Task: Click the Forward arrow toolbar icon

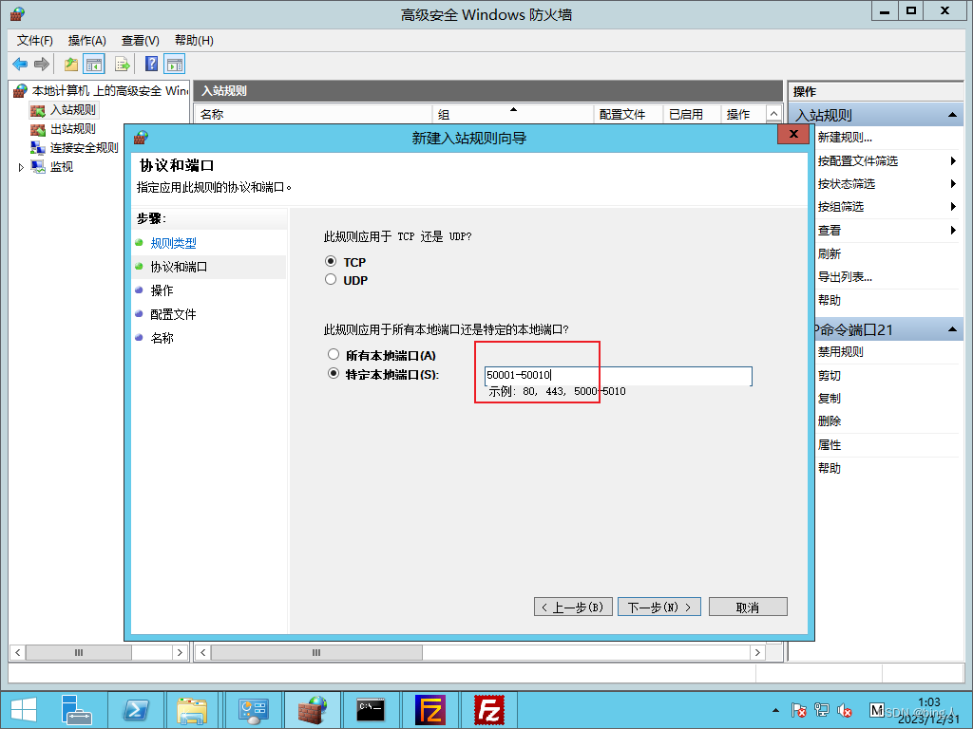Action: pyautogui.click(x=42, y=64)
